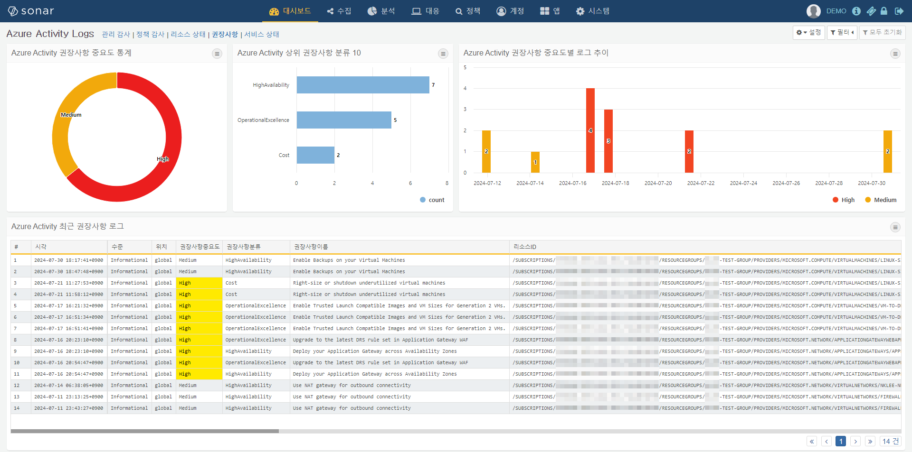Click timestamp 2024-07-17 16:21:32+0900
The width and height of the screenshot is (912, 452).
coord(68,306)
